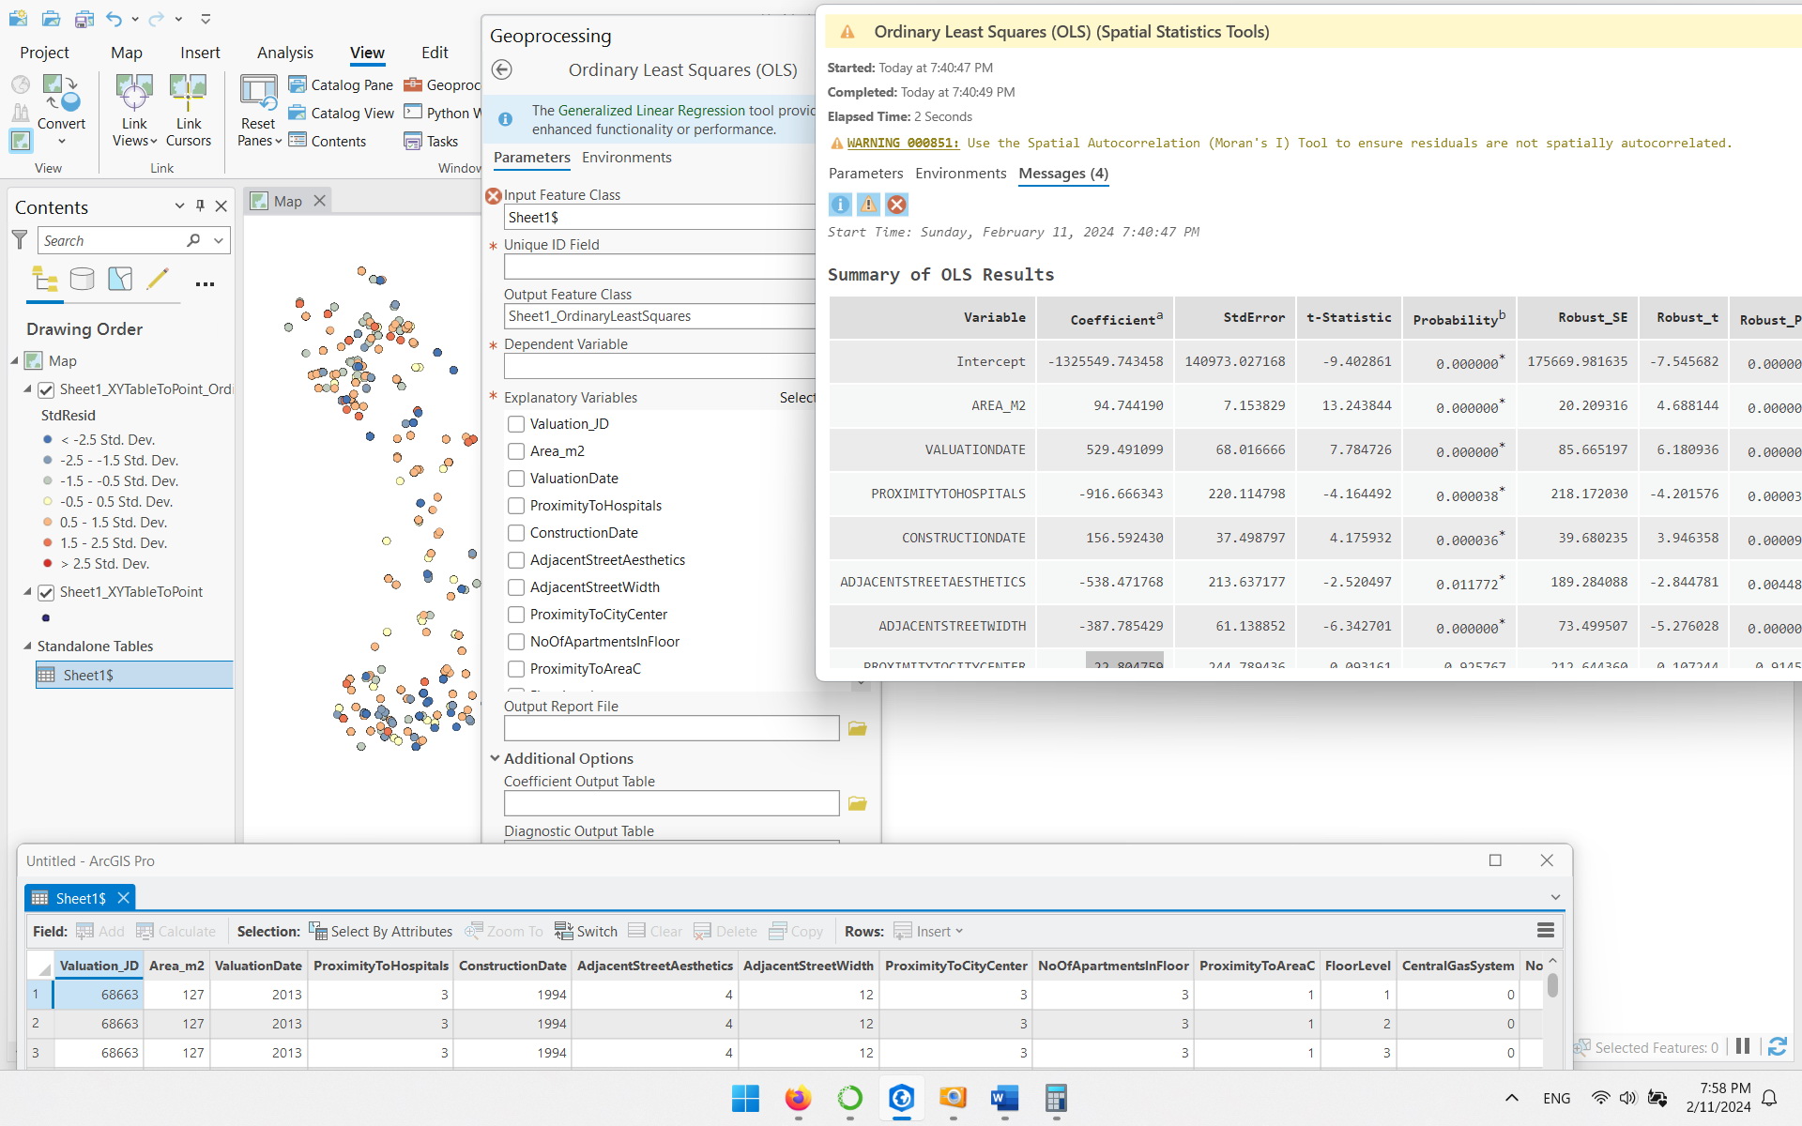
Task: Check the AdjacentStreetAesthetics variable
Action: click(516, 560)
